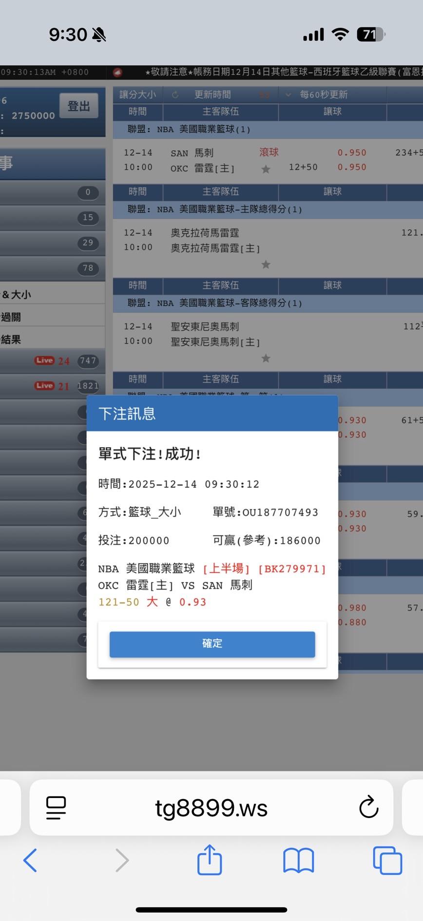Select the 過關 menu item in sidebar
The height and width of the screenshot is (921, 423).
[x=11, y=317]
